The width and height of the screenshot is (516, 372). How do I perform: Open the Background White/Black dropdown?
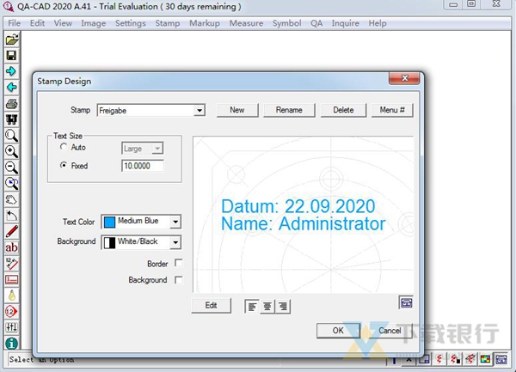click(x=175, y=242)
